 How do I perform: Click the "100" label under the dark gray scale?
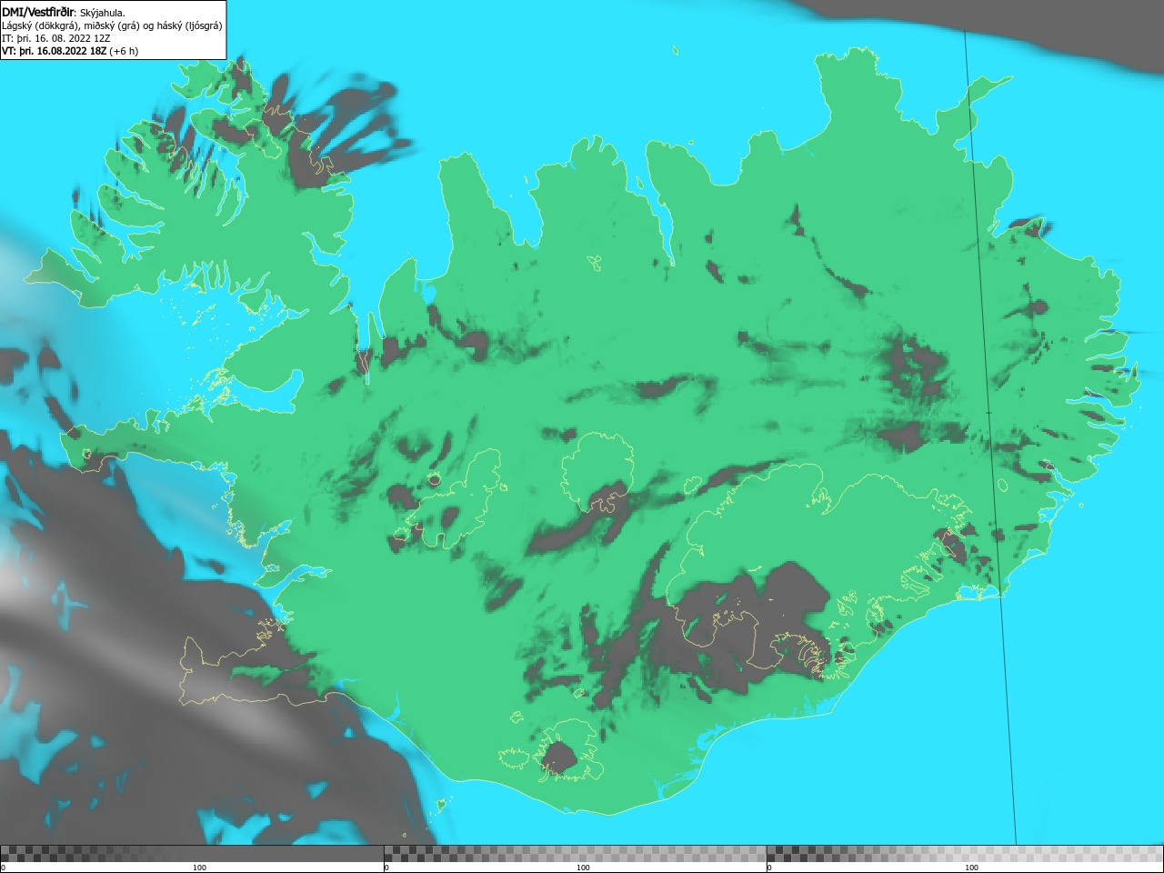(x=199, y=868)
